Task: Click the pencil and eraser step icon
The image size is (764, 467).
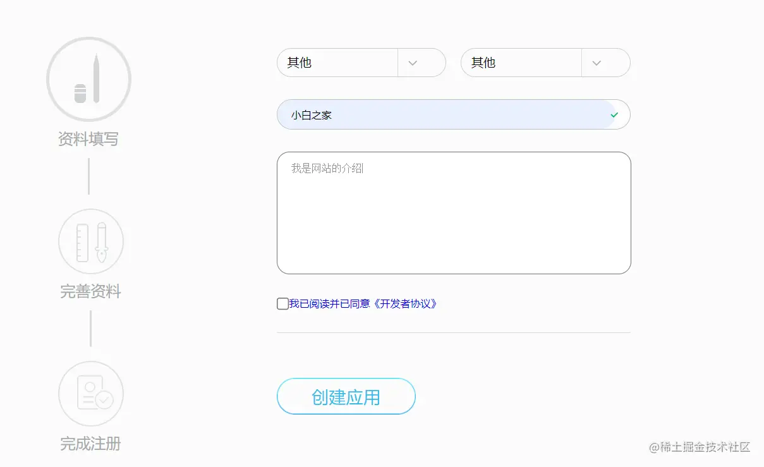Action: click(88, 80)
